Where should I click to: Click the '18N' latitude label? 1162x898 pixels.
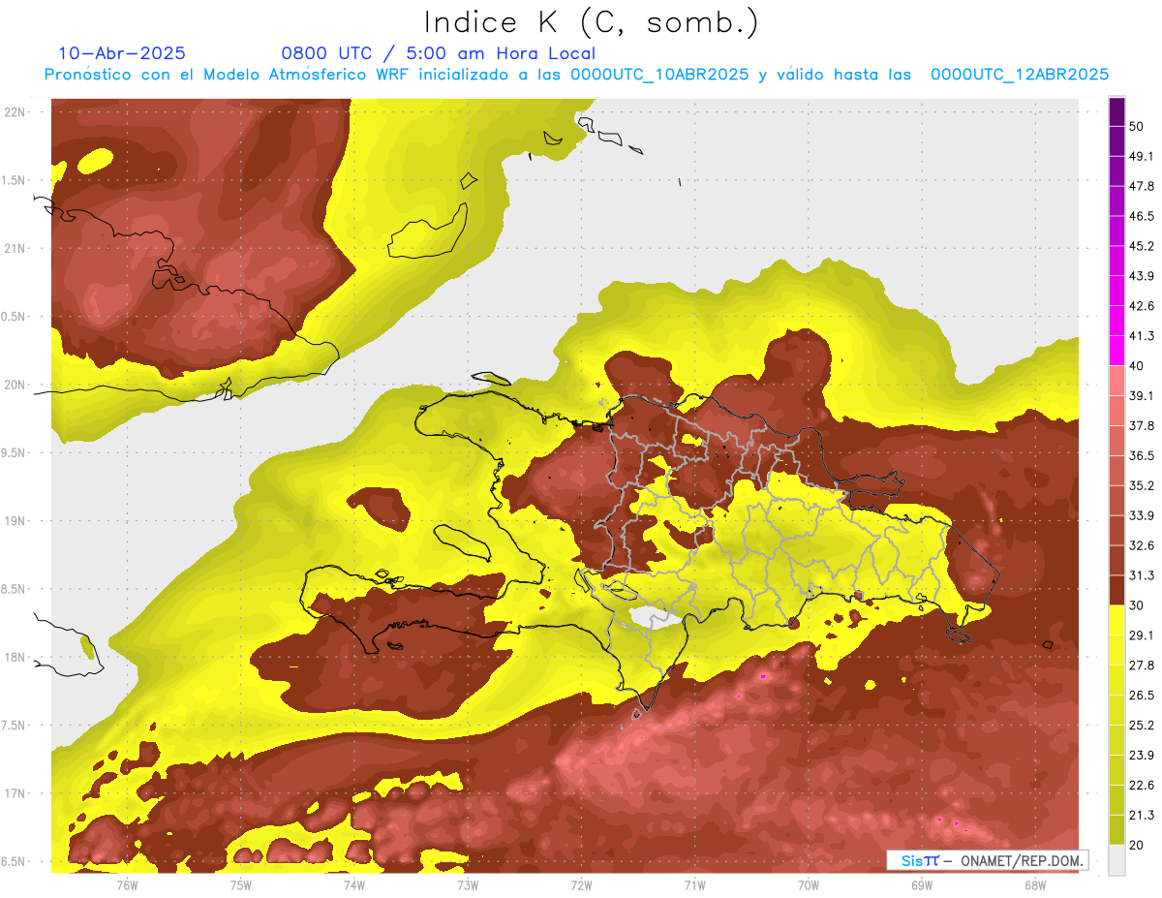(15, 657)
